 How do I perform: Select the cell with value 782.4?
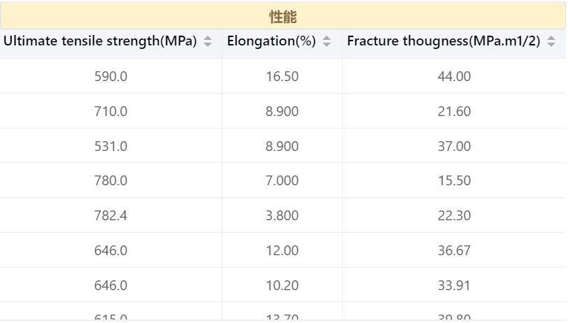(x=111, y=215)
